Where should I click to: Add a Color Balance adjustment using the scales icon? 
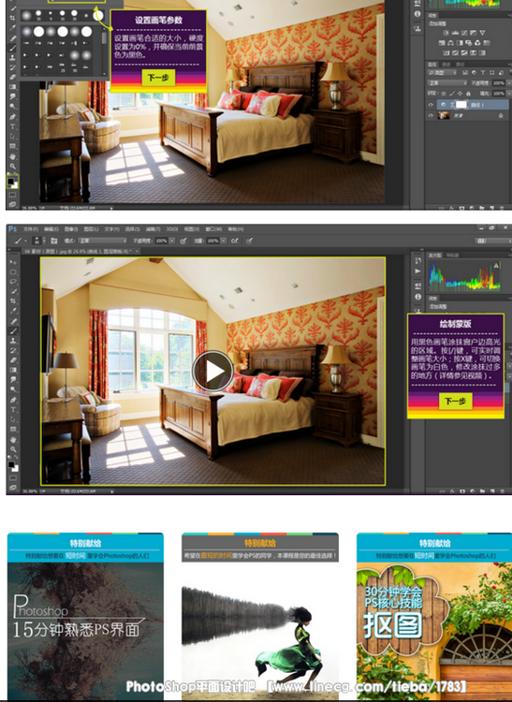[x=450, y=43]
